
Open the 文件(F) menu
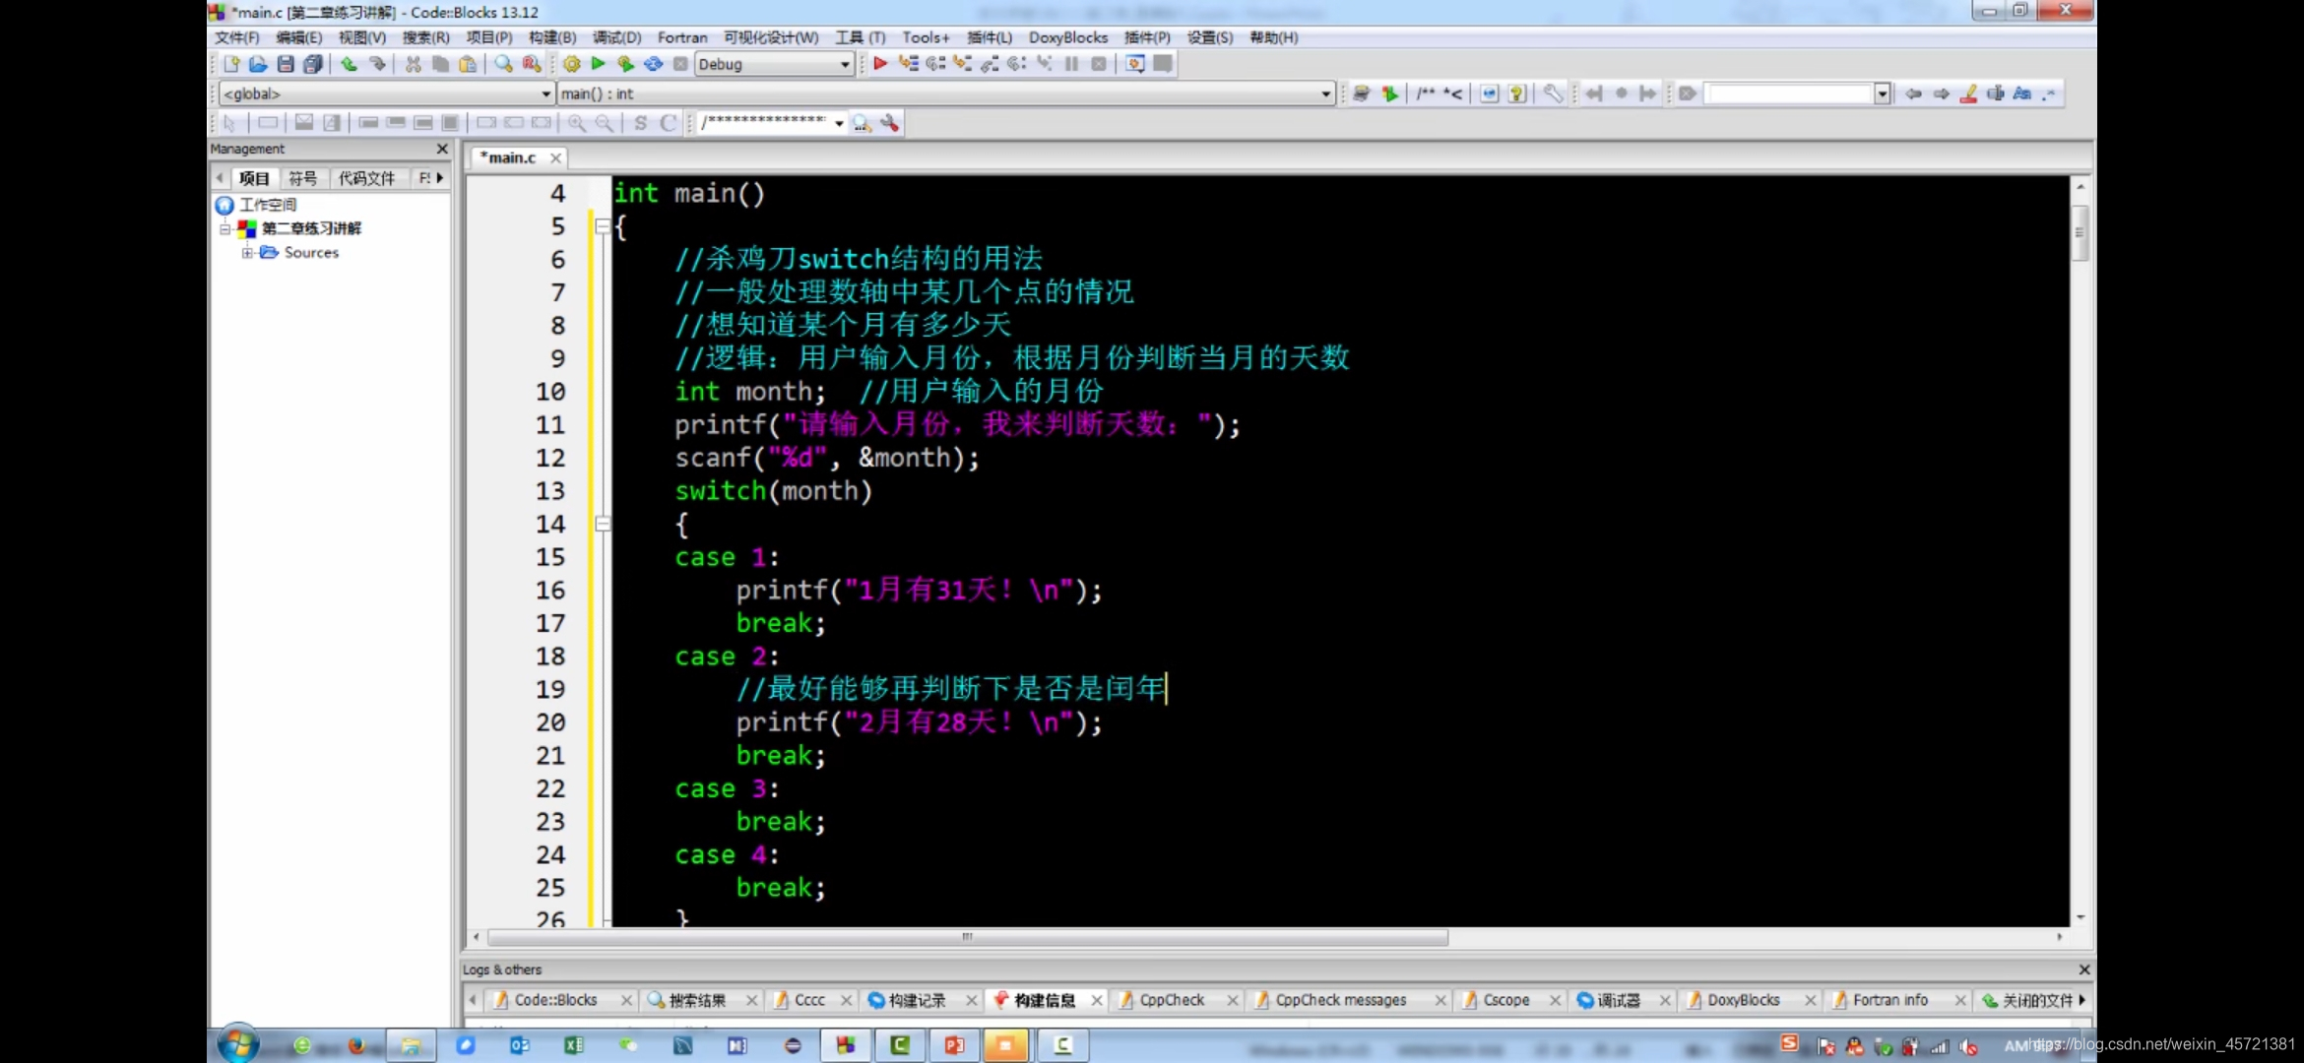click(236, 36)
